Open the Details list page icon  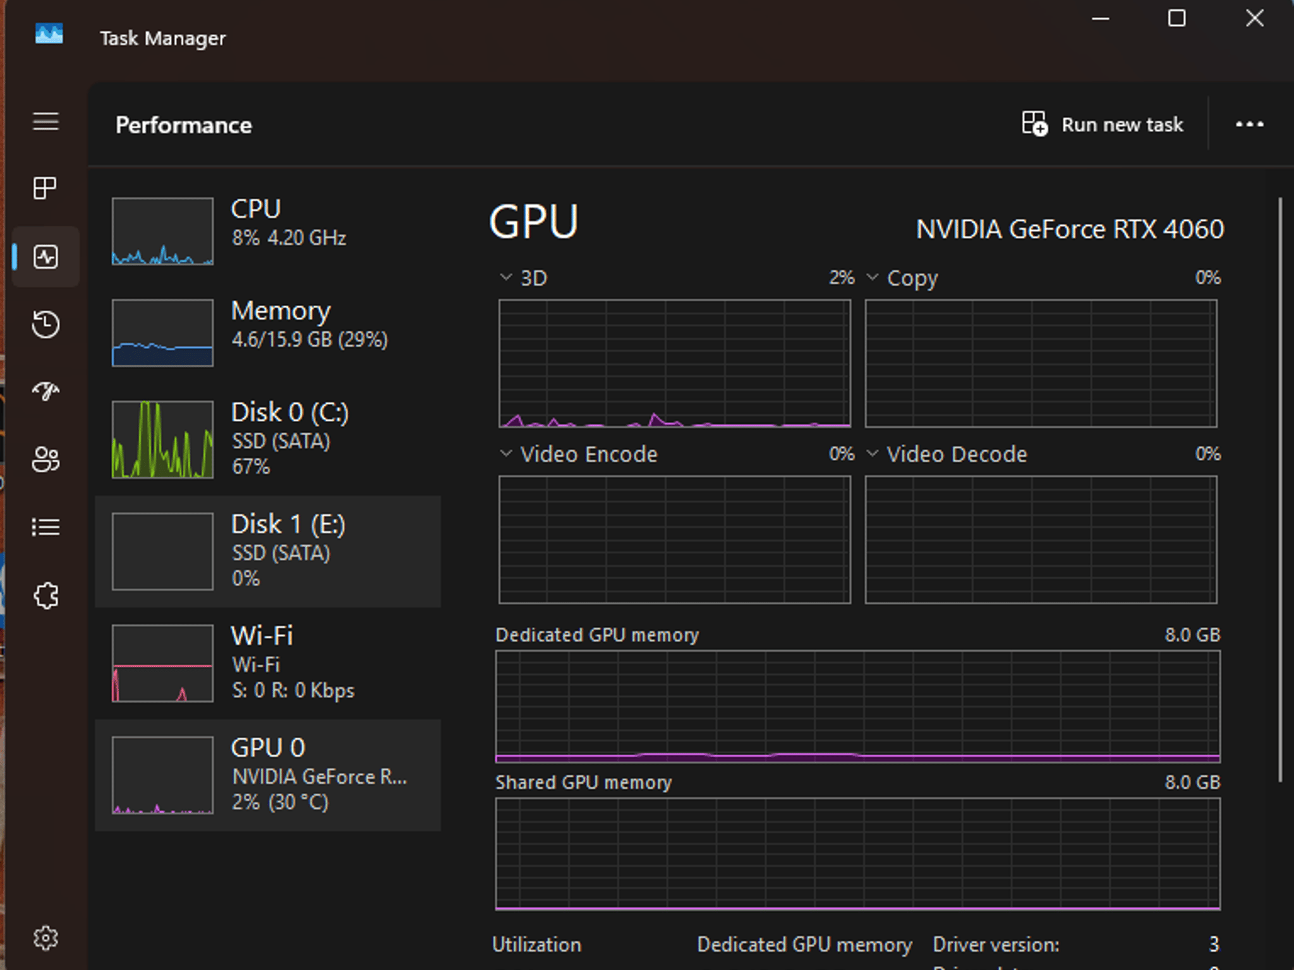point(45,527)
